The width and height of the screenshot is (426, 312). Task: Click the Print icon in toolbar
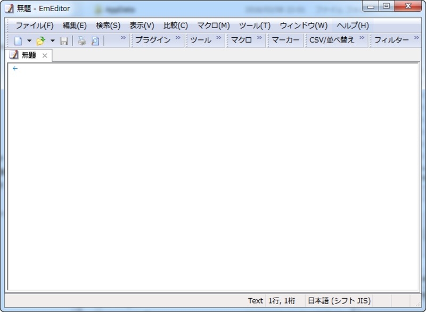[82, 41]
